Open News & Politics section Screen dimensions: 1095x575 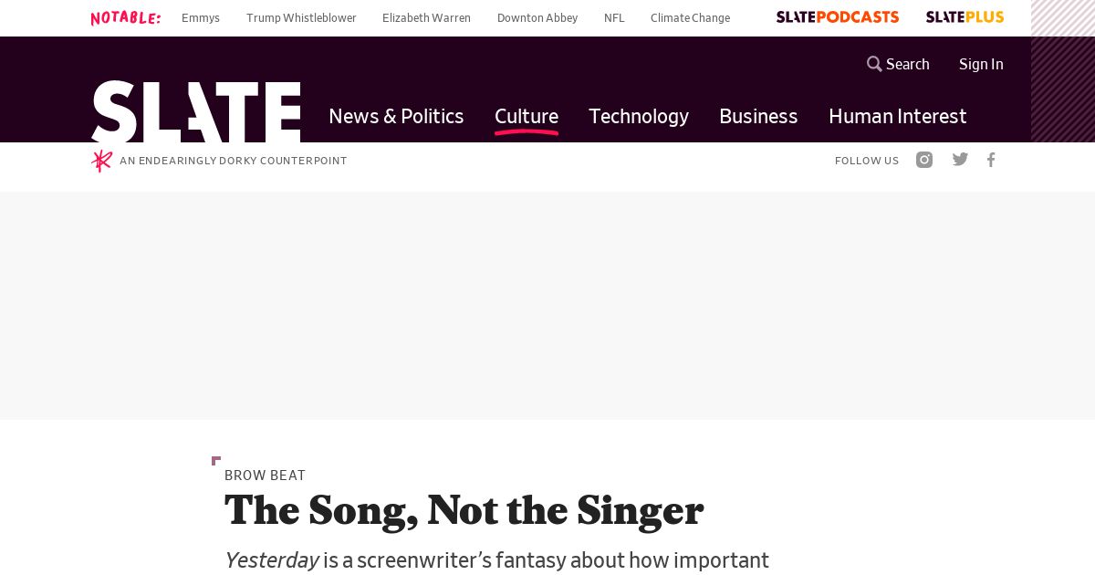point(396,116)
